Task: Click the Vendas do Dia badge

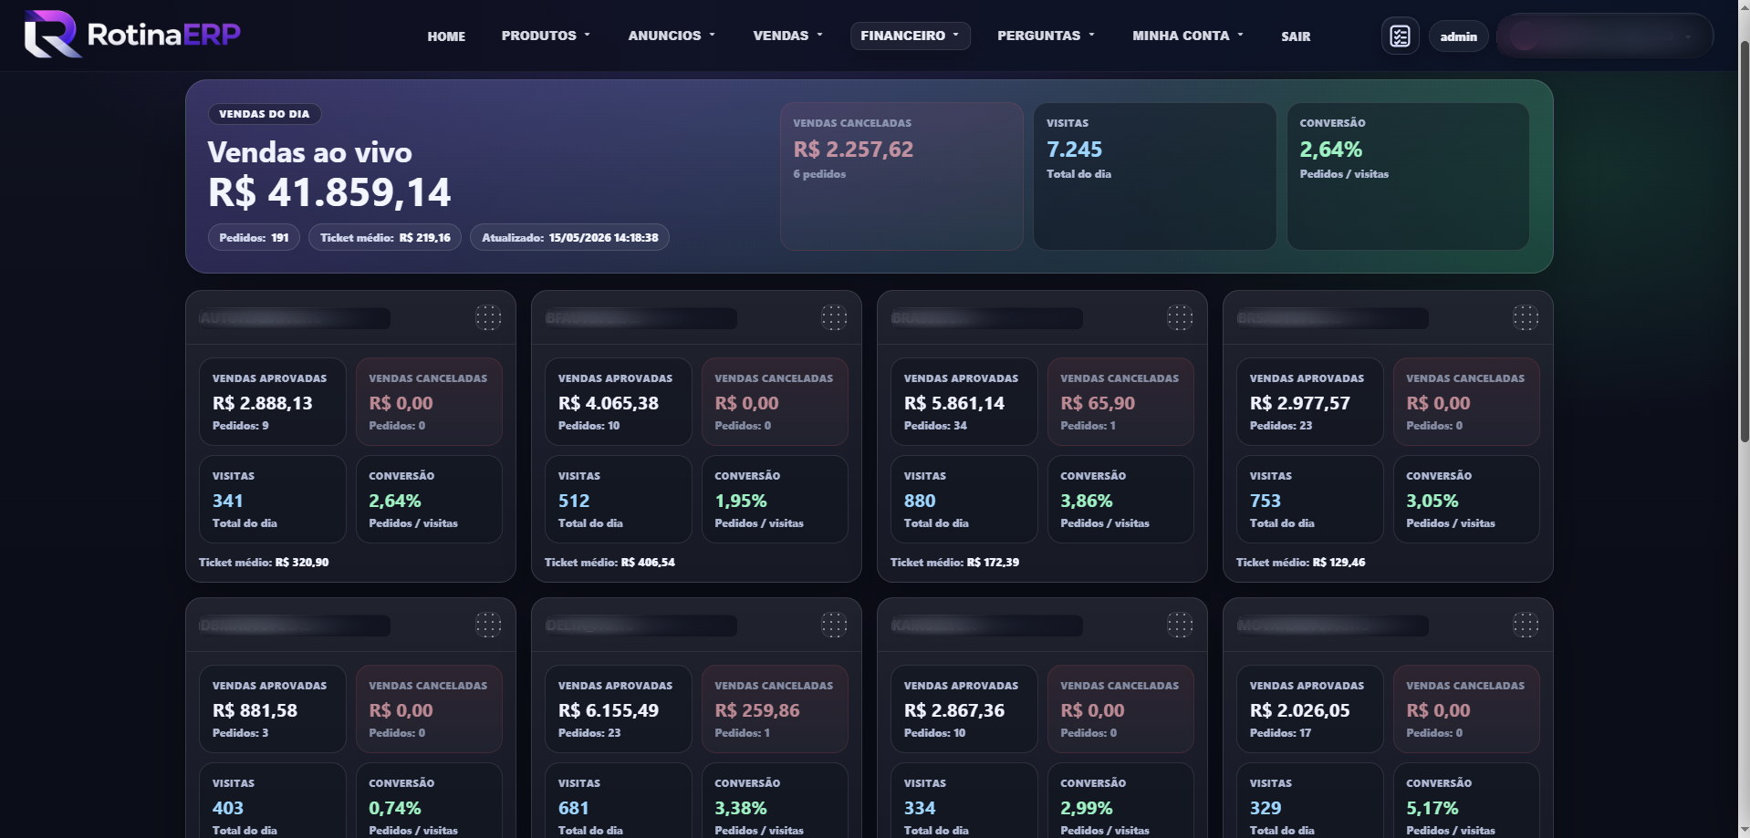Action: click(265, 114)
